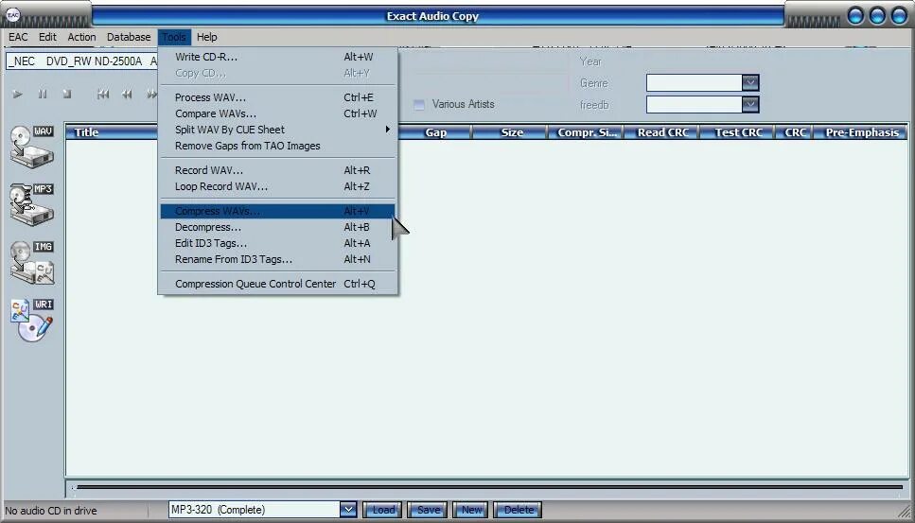Click the Title column header
915x523 pixels.
point(112,132)
